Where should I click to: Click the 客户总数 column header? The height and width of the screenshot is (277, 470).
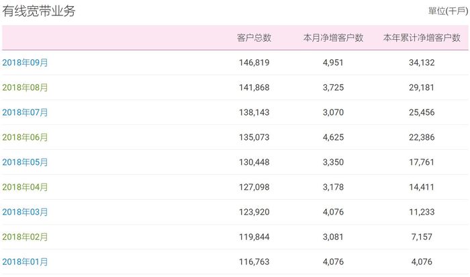click(254, 38)
